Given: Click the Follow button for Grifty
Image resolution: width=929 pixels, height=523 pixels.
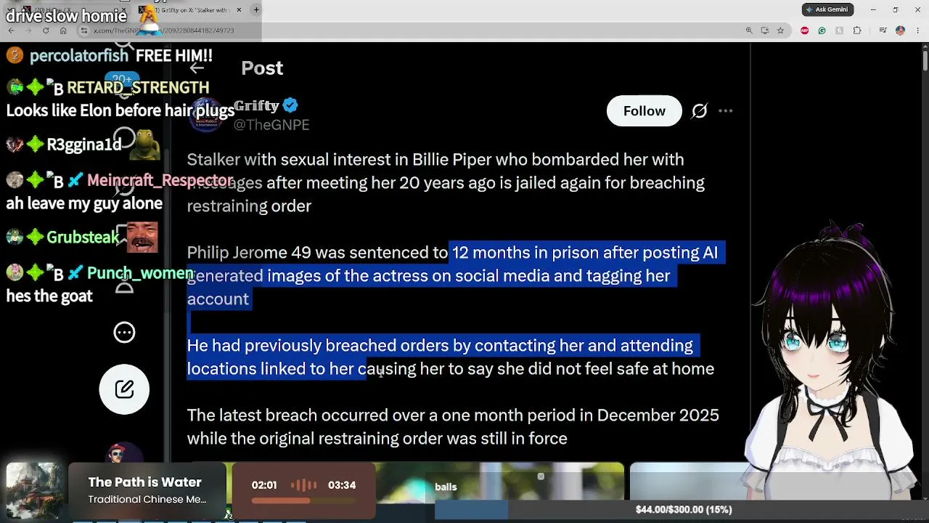Looking at the screenshot, I should click(644, 111).
